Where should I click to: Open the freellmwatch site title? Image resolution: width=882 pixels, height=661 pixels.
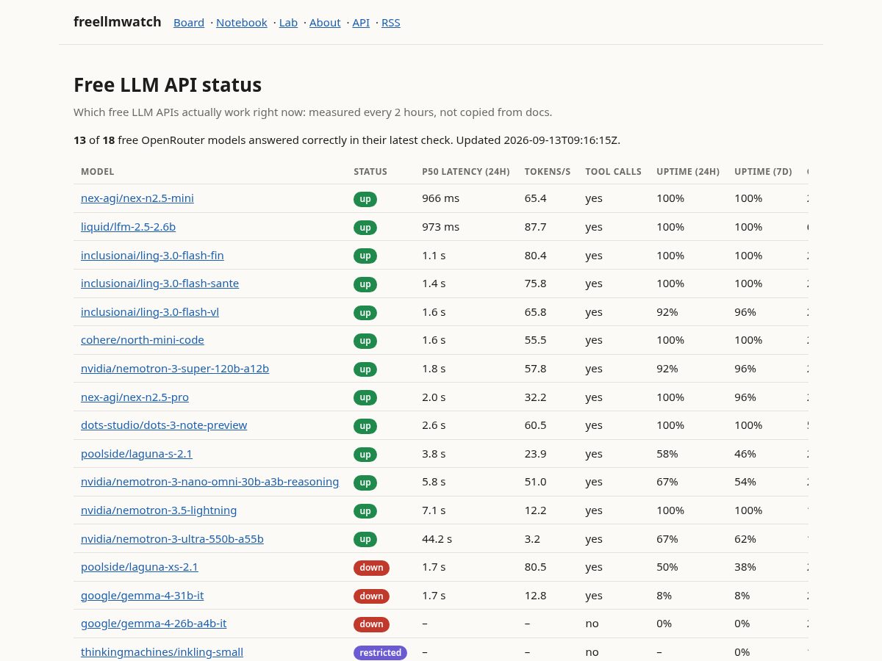click(x=118, y=22)
